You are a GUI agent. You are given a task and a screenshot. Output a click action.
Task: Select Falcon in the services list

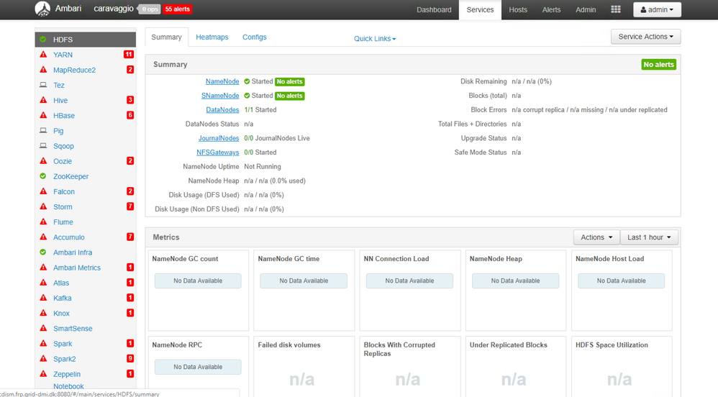[63, 191]
